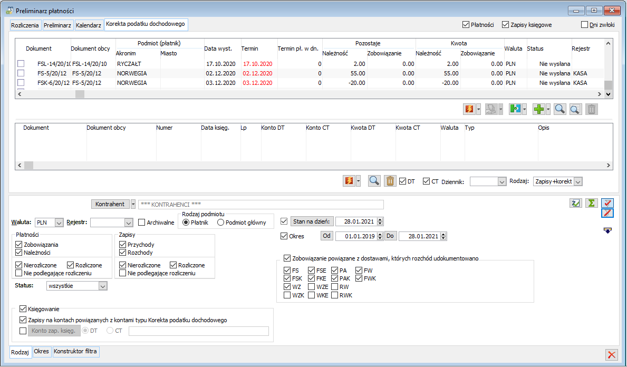Tick the checkbox for row FSK-6/20/12

(21, 83)
